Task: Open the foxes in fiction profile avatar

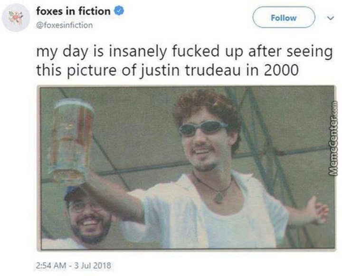Action: pyautogui.click(x=16, y=18)
